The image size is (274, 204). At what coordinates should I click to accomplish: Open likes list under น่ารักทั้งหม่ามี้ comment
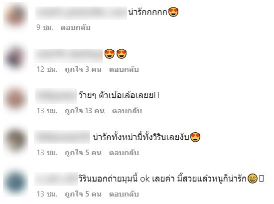pyautogui.click(x=83, y=153)
